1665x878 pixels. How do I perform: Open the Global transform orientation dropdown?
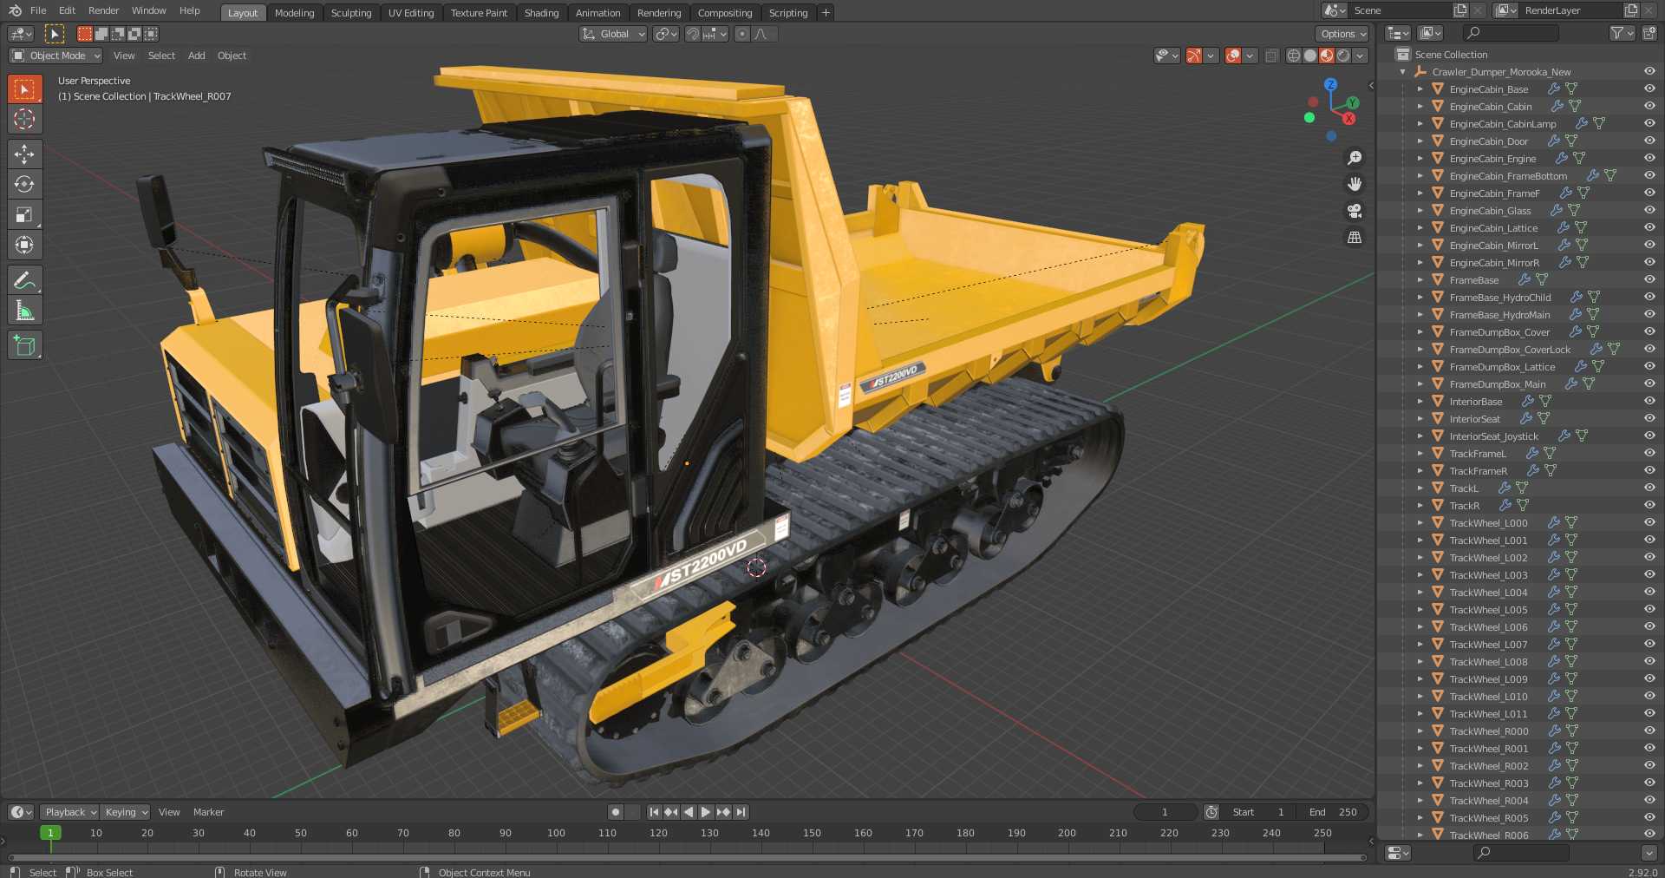click(613, 34)
